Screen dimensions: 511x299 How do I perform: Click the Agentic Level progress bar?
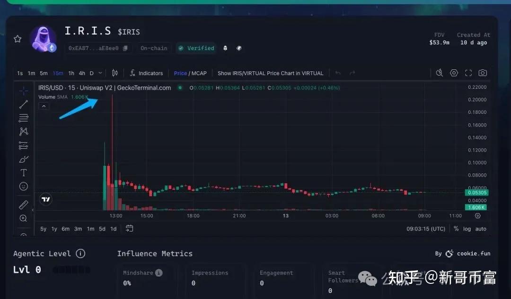(71, 270)
